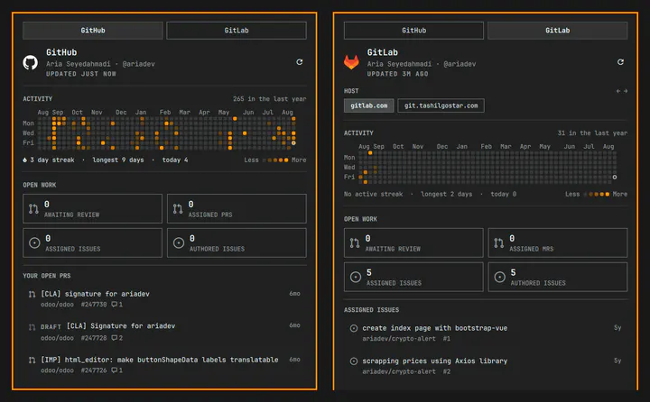Open GitLab Authored Issues card

pos(558,277)
